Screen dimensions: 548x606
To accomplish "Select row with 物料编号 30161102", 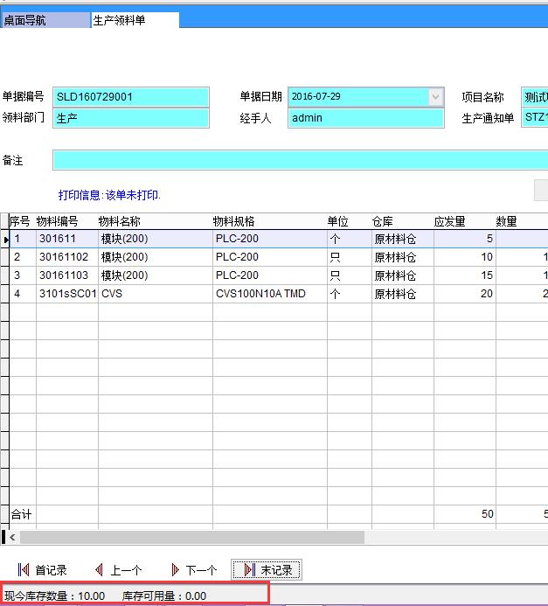I will click(66, 257).
